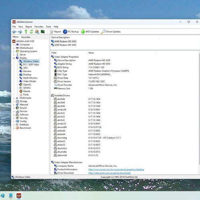
Task: Select the atiumdag driver row
Action: [x=124, y=138]
